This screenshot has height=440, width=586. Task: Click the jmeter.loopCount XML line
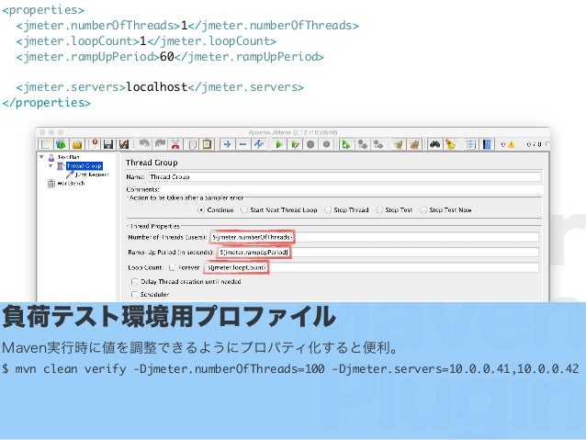(146, 41)
